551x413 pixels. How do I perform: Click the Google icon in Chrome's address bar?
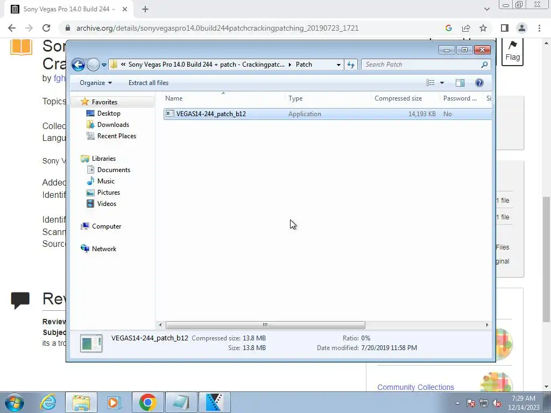[x=448, y=28]
